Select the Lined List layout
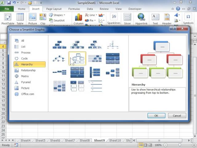Screen dimensions: 197x148 (95, 86)
